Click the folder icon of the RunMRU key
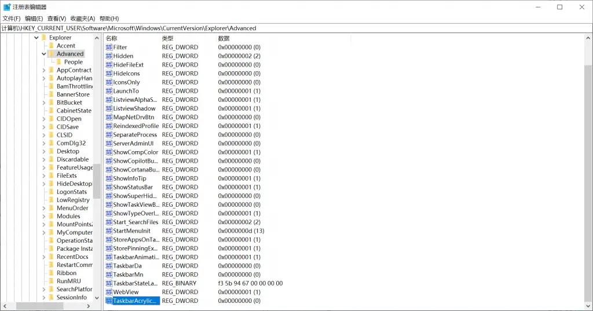This screenshot has width=593, height=311. [52, 281]
